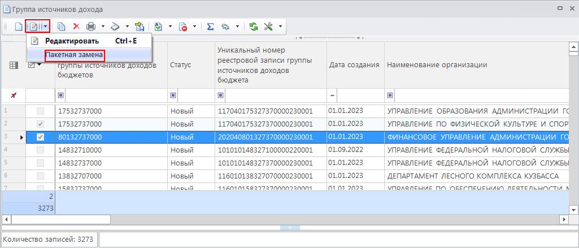Click vertical scrollbar up arrow
Viewport: 579px width, 248px height.
[573, 46]
